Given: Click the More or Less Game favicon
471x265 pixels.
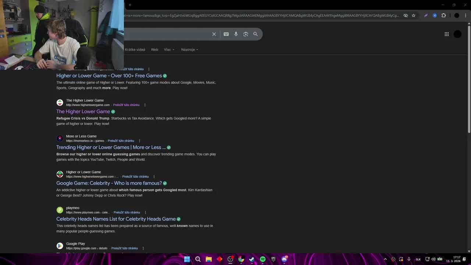Looking at the screenshot, I should 60,138.
